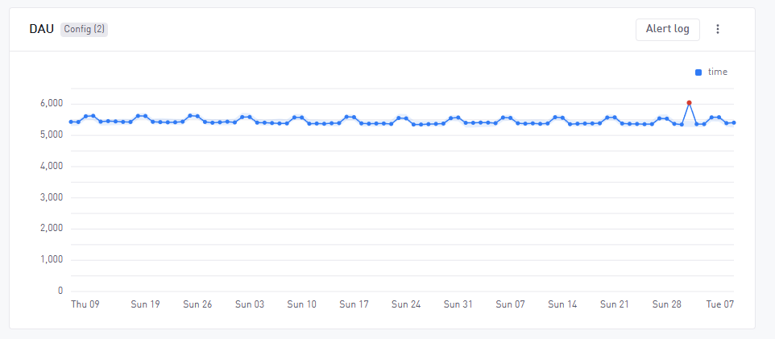The image size is (775, 339).
Task: Click the blue square legend marker
Action: click(x=698, y=72)
